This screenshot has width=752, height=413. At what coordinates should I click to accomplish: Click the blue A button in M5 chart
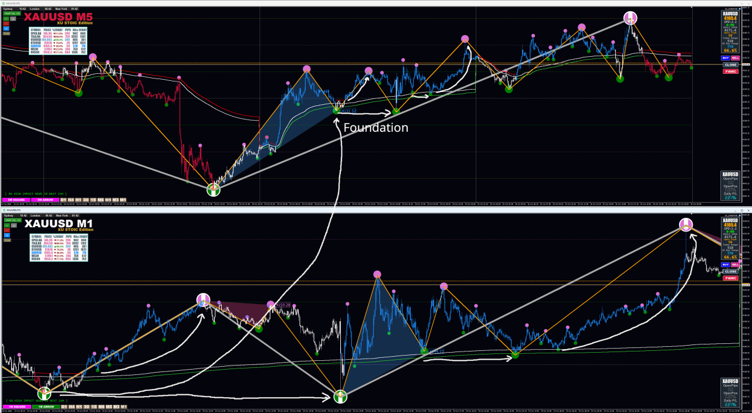[x=6, y=28]
